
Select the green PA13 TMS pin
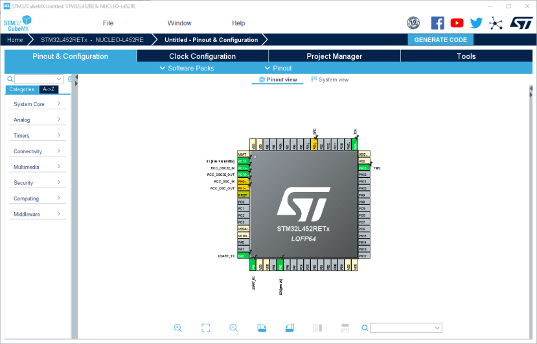[364, 168]
